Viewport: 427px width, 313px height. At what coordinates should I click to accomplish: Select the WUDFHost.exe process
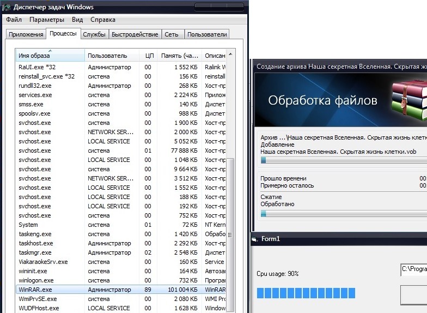[x=121, y=308]
